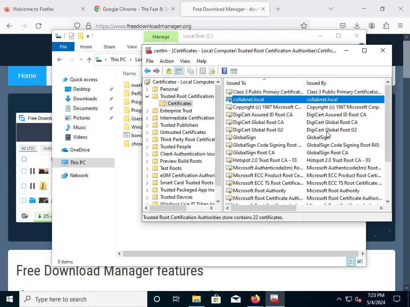410x307 pixels.
Task: Switch File Explorer to large icons view
Action: point(360,261)
